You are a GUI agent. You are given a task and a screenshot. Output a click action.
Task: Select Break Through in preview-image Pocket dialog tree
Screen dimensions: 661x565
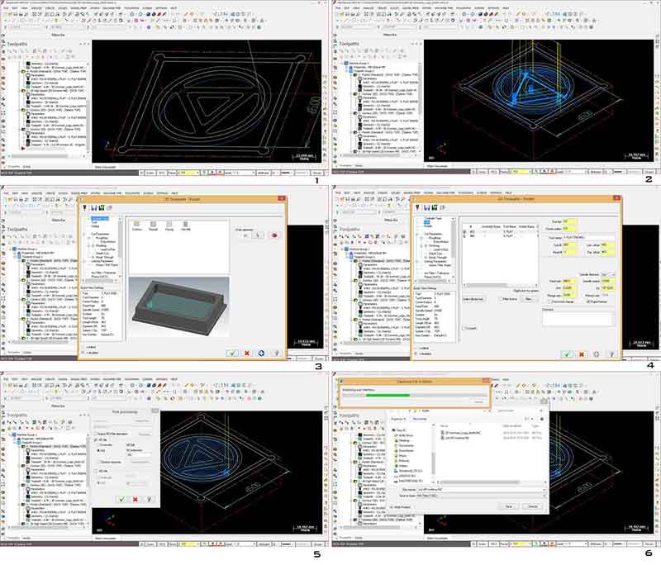point(103,258)
